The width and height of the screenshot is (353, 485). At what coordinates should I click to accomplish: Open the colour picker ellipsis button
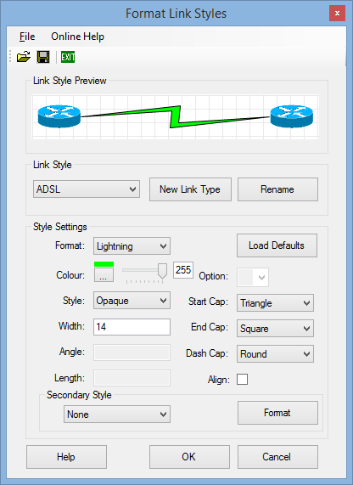coord(104,274)
